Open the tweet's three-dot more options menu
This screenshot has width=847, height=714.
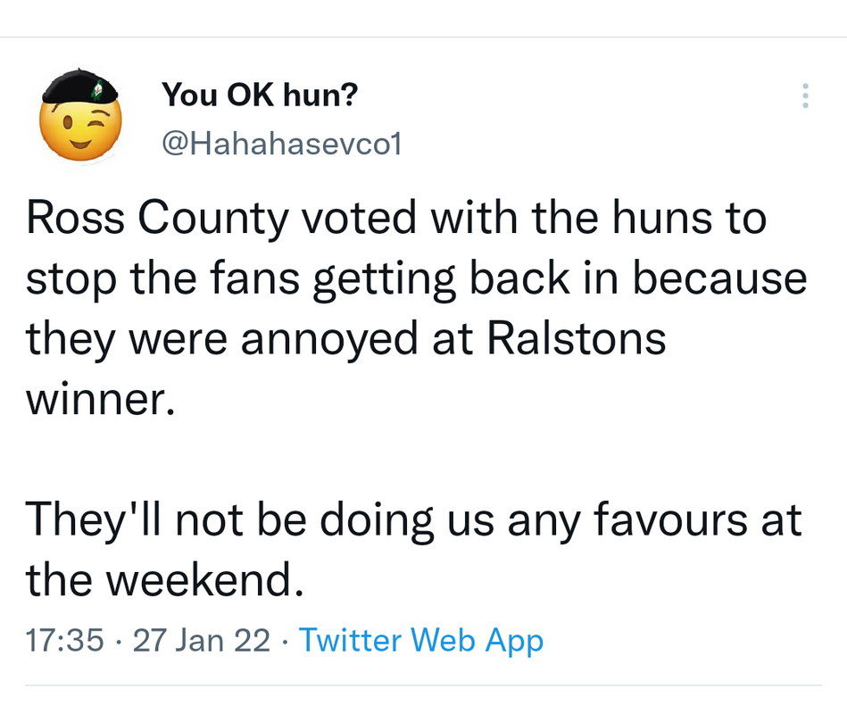(805, 95)
